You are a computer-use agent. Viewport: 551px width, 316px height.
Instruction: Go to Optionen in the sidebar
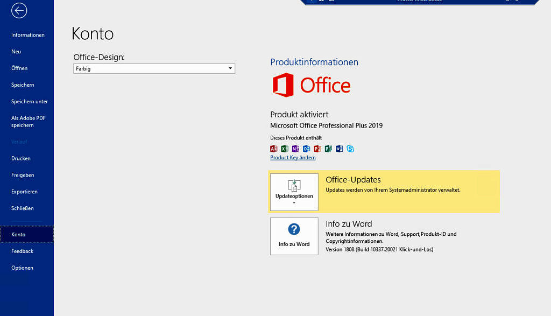coord(22,268)
